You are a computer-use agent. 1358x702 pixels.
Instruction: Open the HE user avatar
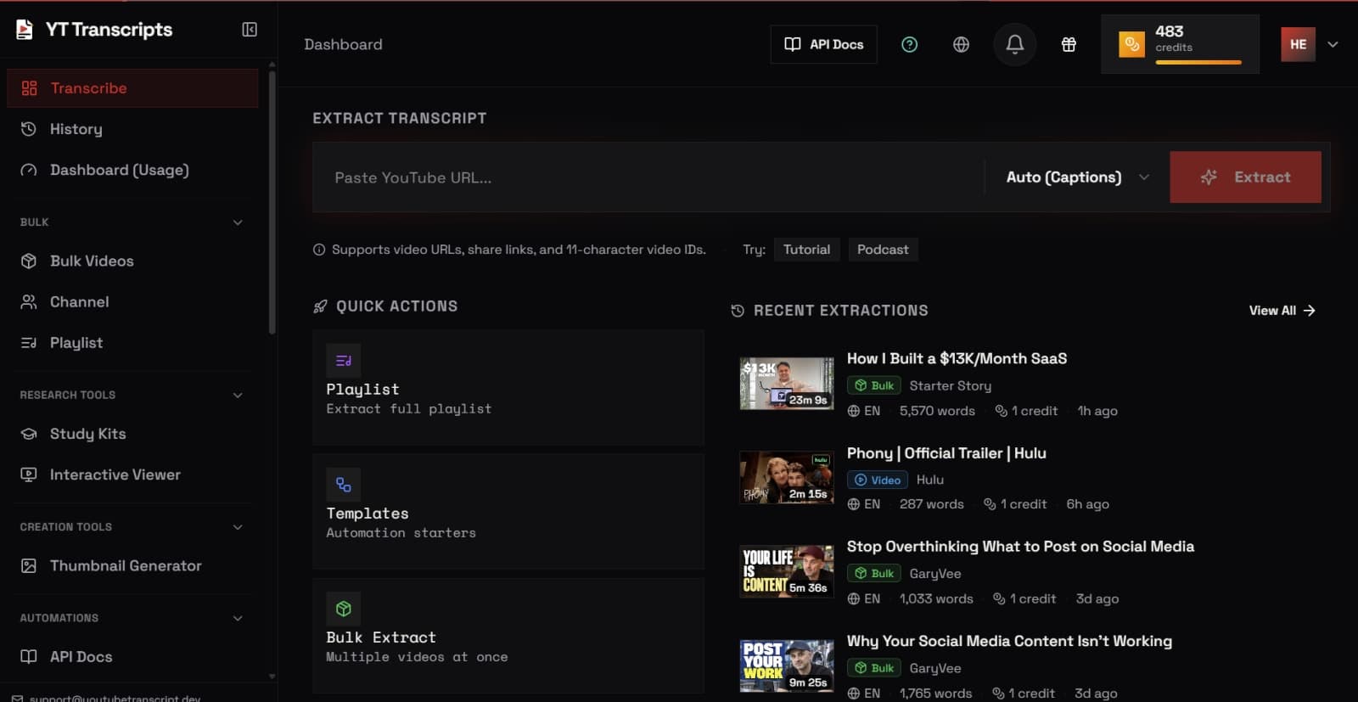1298,44
